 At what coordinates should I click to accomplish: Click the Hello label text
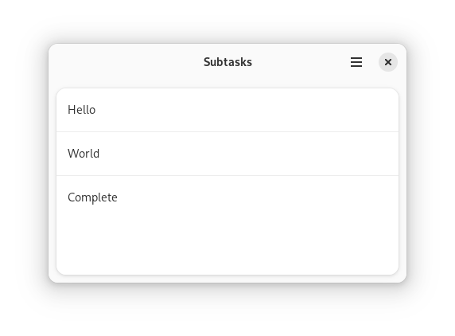(x=82, y=110)
